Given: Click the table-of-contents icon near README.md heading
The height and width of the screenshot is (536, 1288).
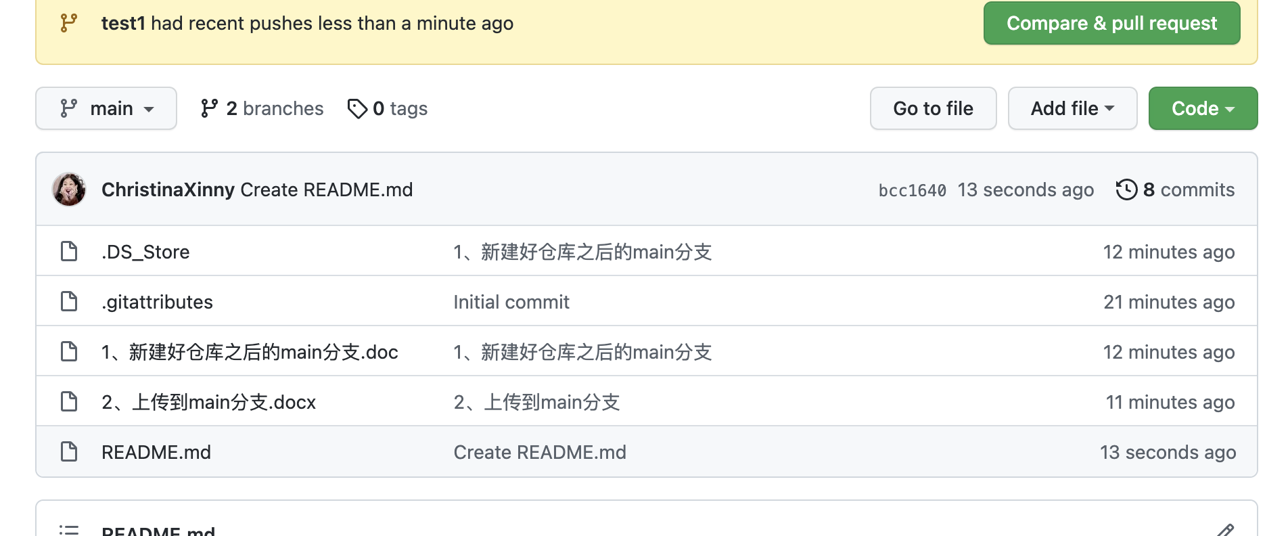Looking at the screenshot, I should tap(68, 531).
